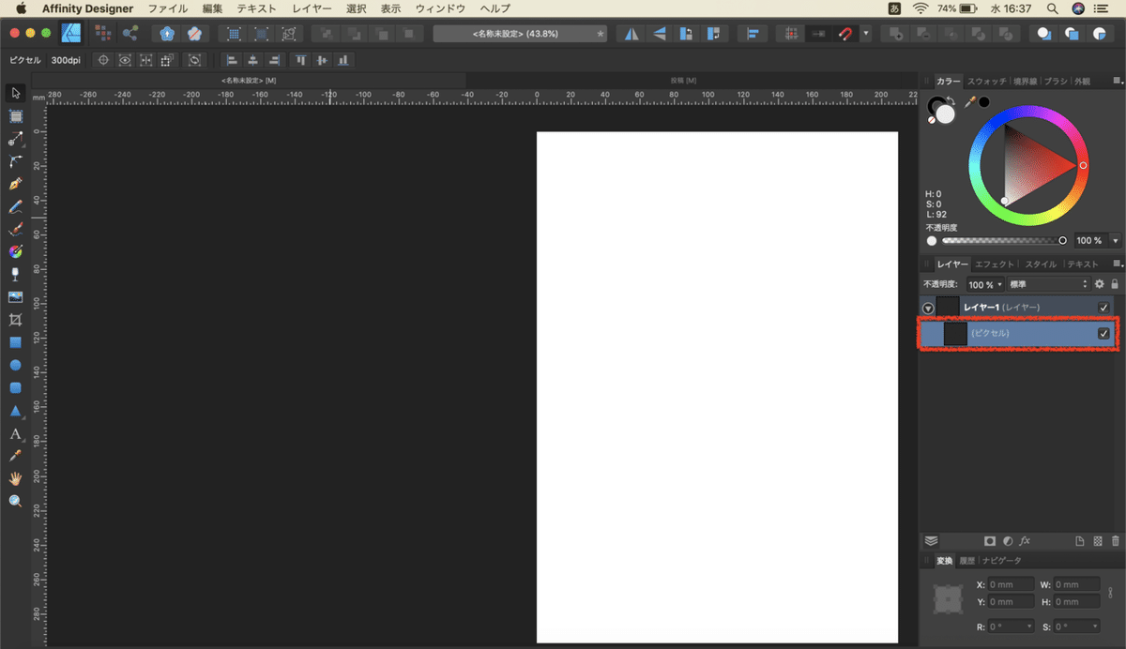Switch to Designer persona icon
This screenshot has height=649, width=1126.
[x=70, y=33]
